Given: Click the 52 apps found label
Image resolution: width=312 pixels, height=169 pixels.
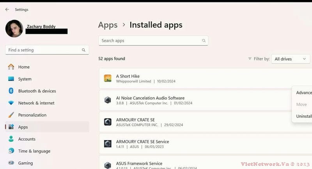Looking at the screenshot, I should pos(112,59).
